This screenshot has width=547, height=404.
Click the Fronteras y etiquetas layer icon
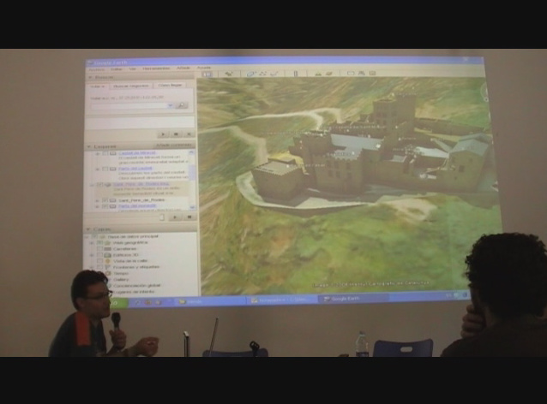pyautogui.click(x=107, y=267)
